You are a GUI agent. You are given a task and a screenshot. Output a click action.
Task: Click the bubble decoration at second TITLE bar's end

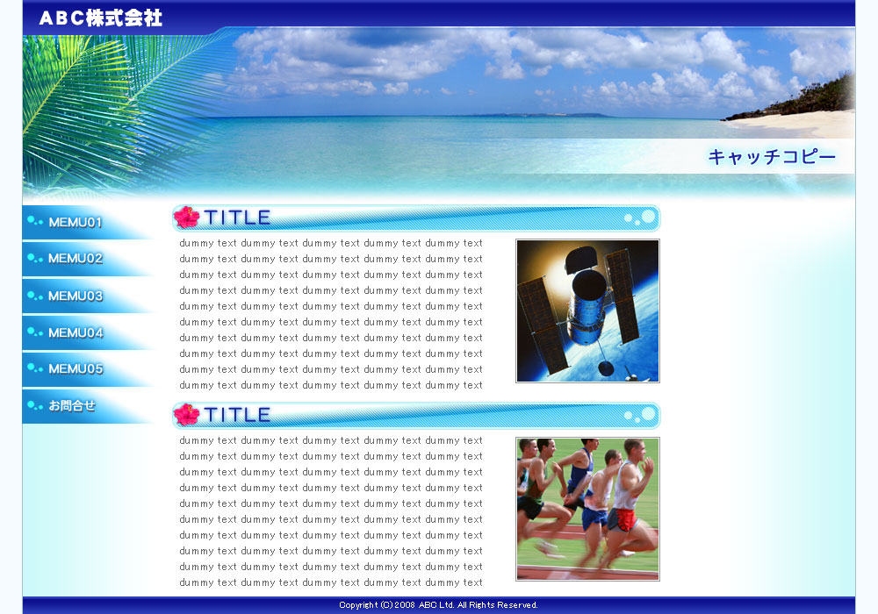point(640,414)
